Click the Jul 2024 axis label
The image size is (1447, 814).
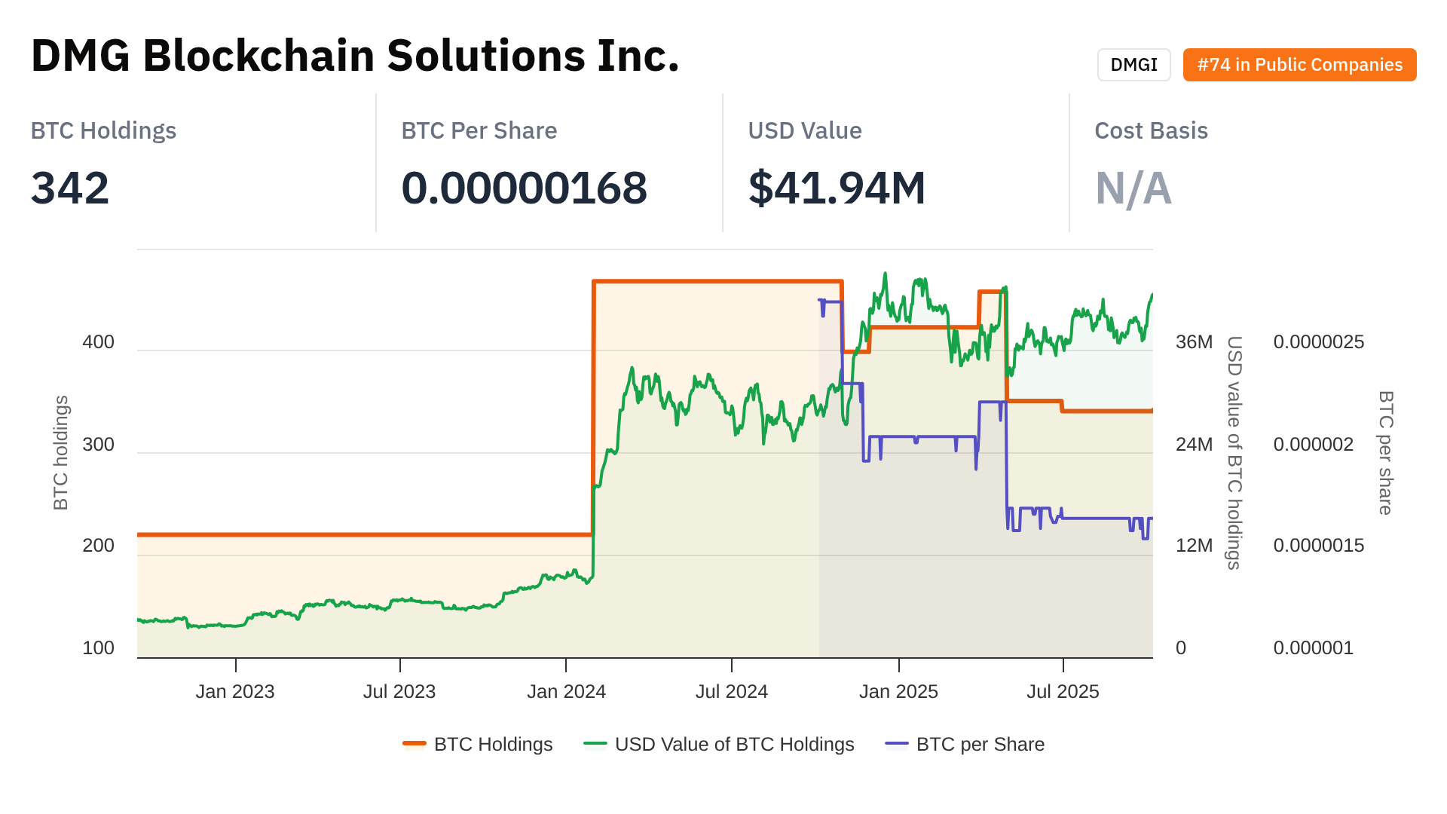click(731, 692)
